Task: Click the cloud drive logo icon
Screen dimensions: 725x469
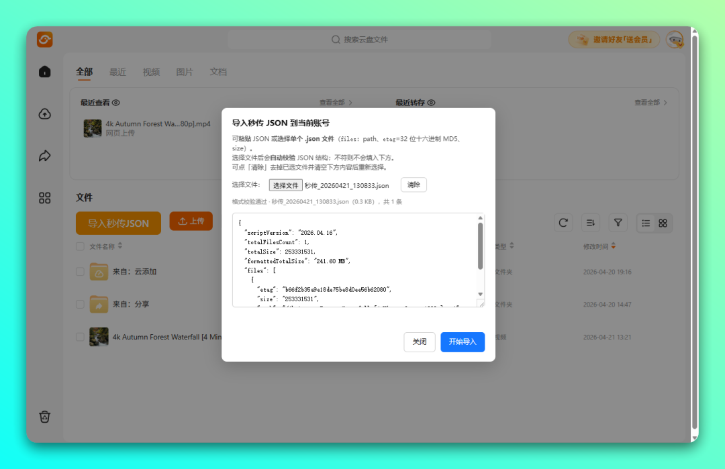Action: coord(44,40)
